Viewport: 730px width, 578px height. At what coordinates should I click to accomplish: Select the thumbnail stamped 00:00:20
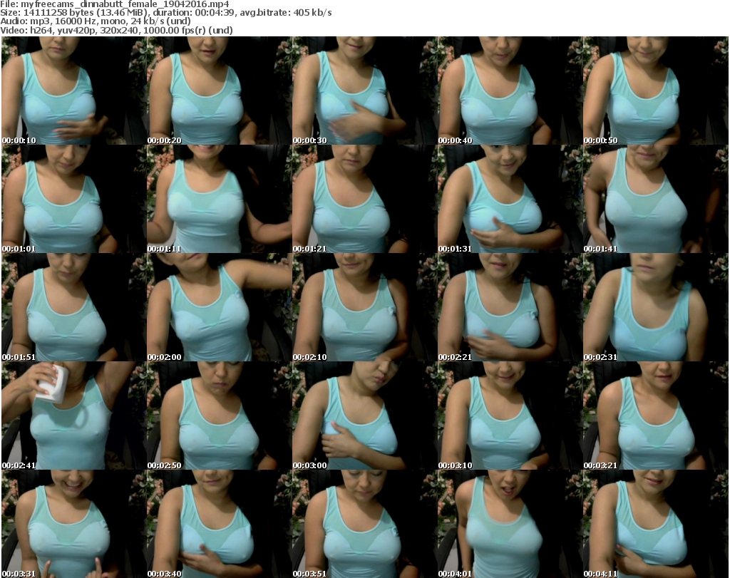click(220, 91)
